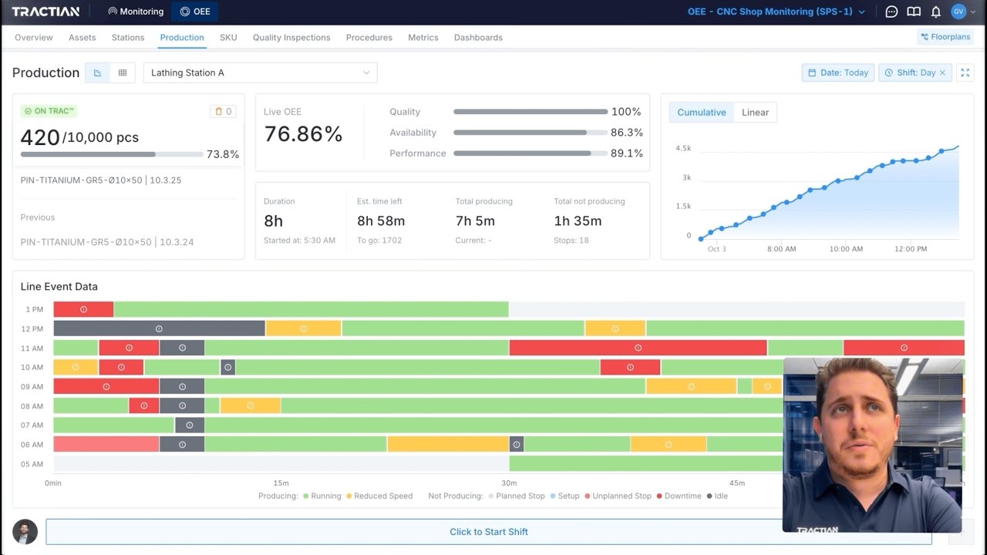Viewport: 987px width, 555px height.
Task: Open the Dashboards tab
Action: pyautogui.click(x=478, y=37)
